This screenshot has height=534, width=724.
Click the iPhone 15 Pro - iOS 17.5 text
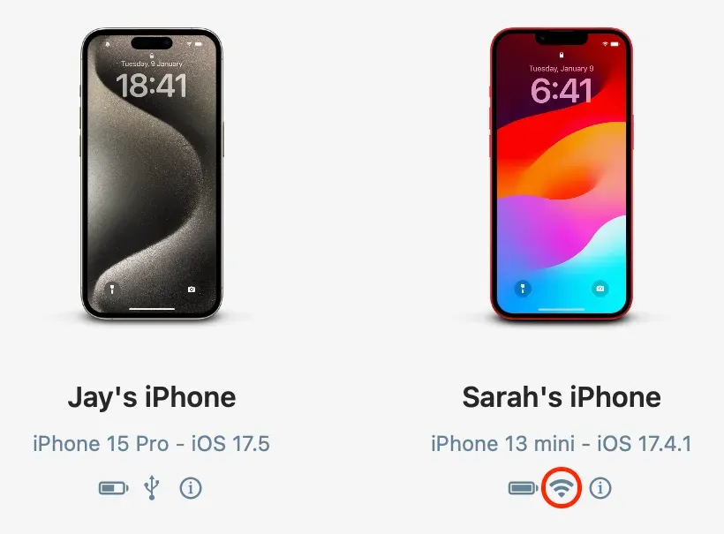[x=152, y=444]
